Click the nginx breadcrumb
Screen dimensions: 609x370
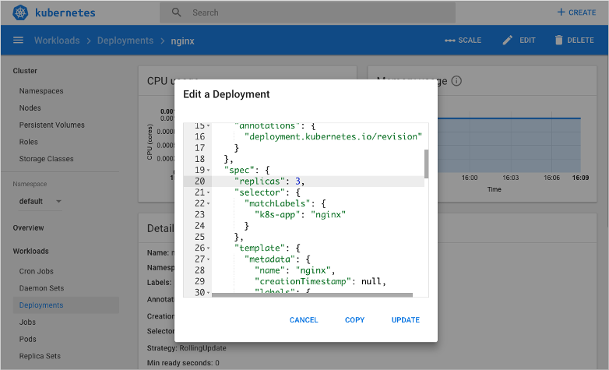[182, 41]
